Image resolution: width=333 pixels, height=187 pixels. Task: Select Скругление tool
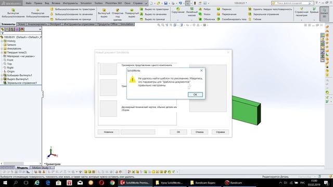click(178, 11)
